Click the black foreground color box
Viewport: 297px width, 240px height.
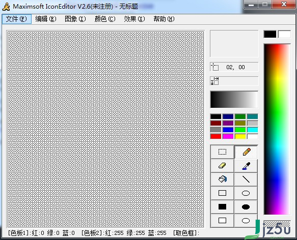270,34
